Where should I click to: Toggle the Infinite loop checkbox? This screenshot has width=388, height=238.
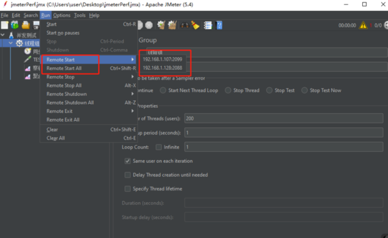pyautogui.click(x=159, y=147)
